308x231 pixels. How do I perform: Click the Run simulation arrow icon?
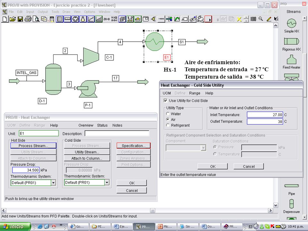[209, 19]
